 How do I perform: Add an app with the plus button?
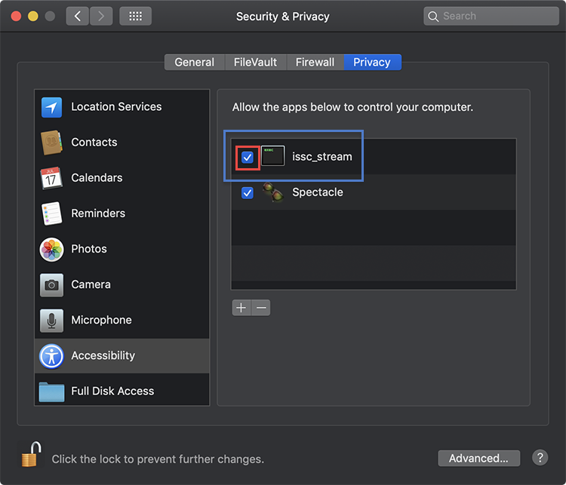[241, 308]
